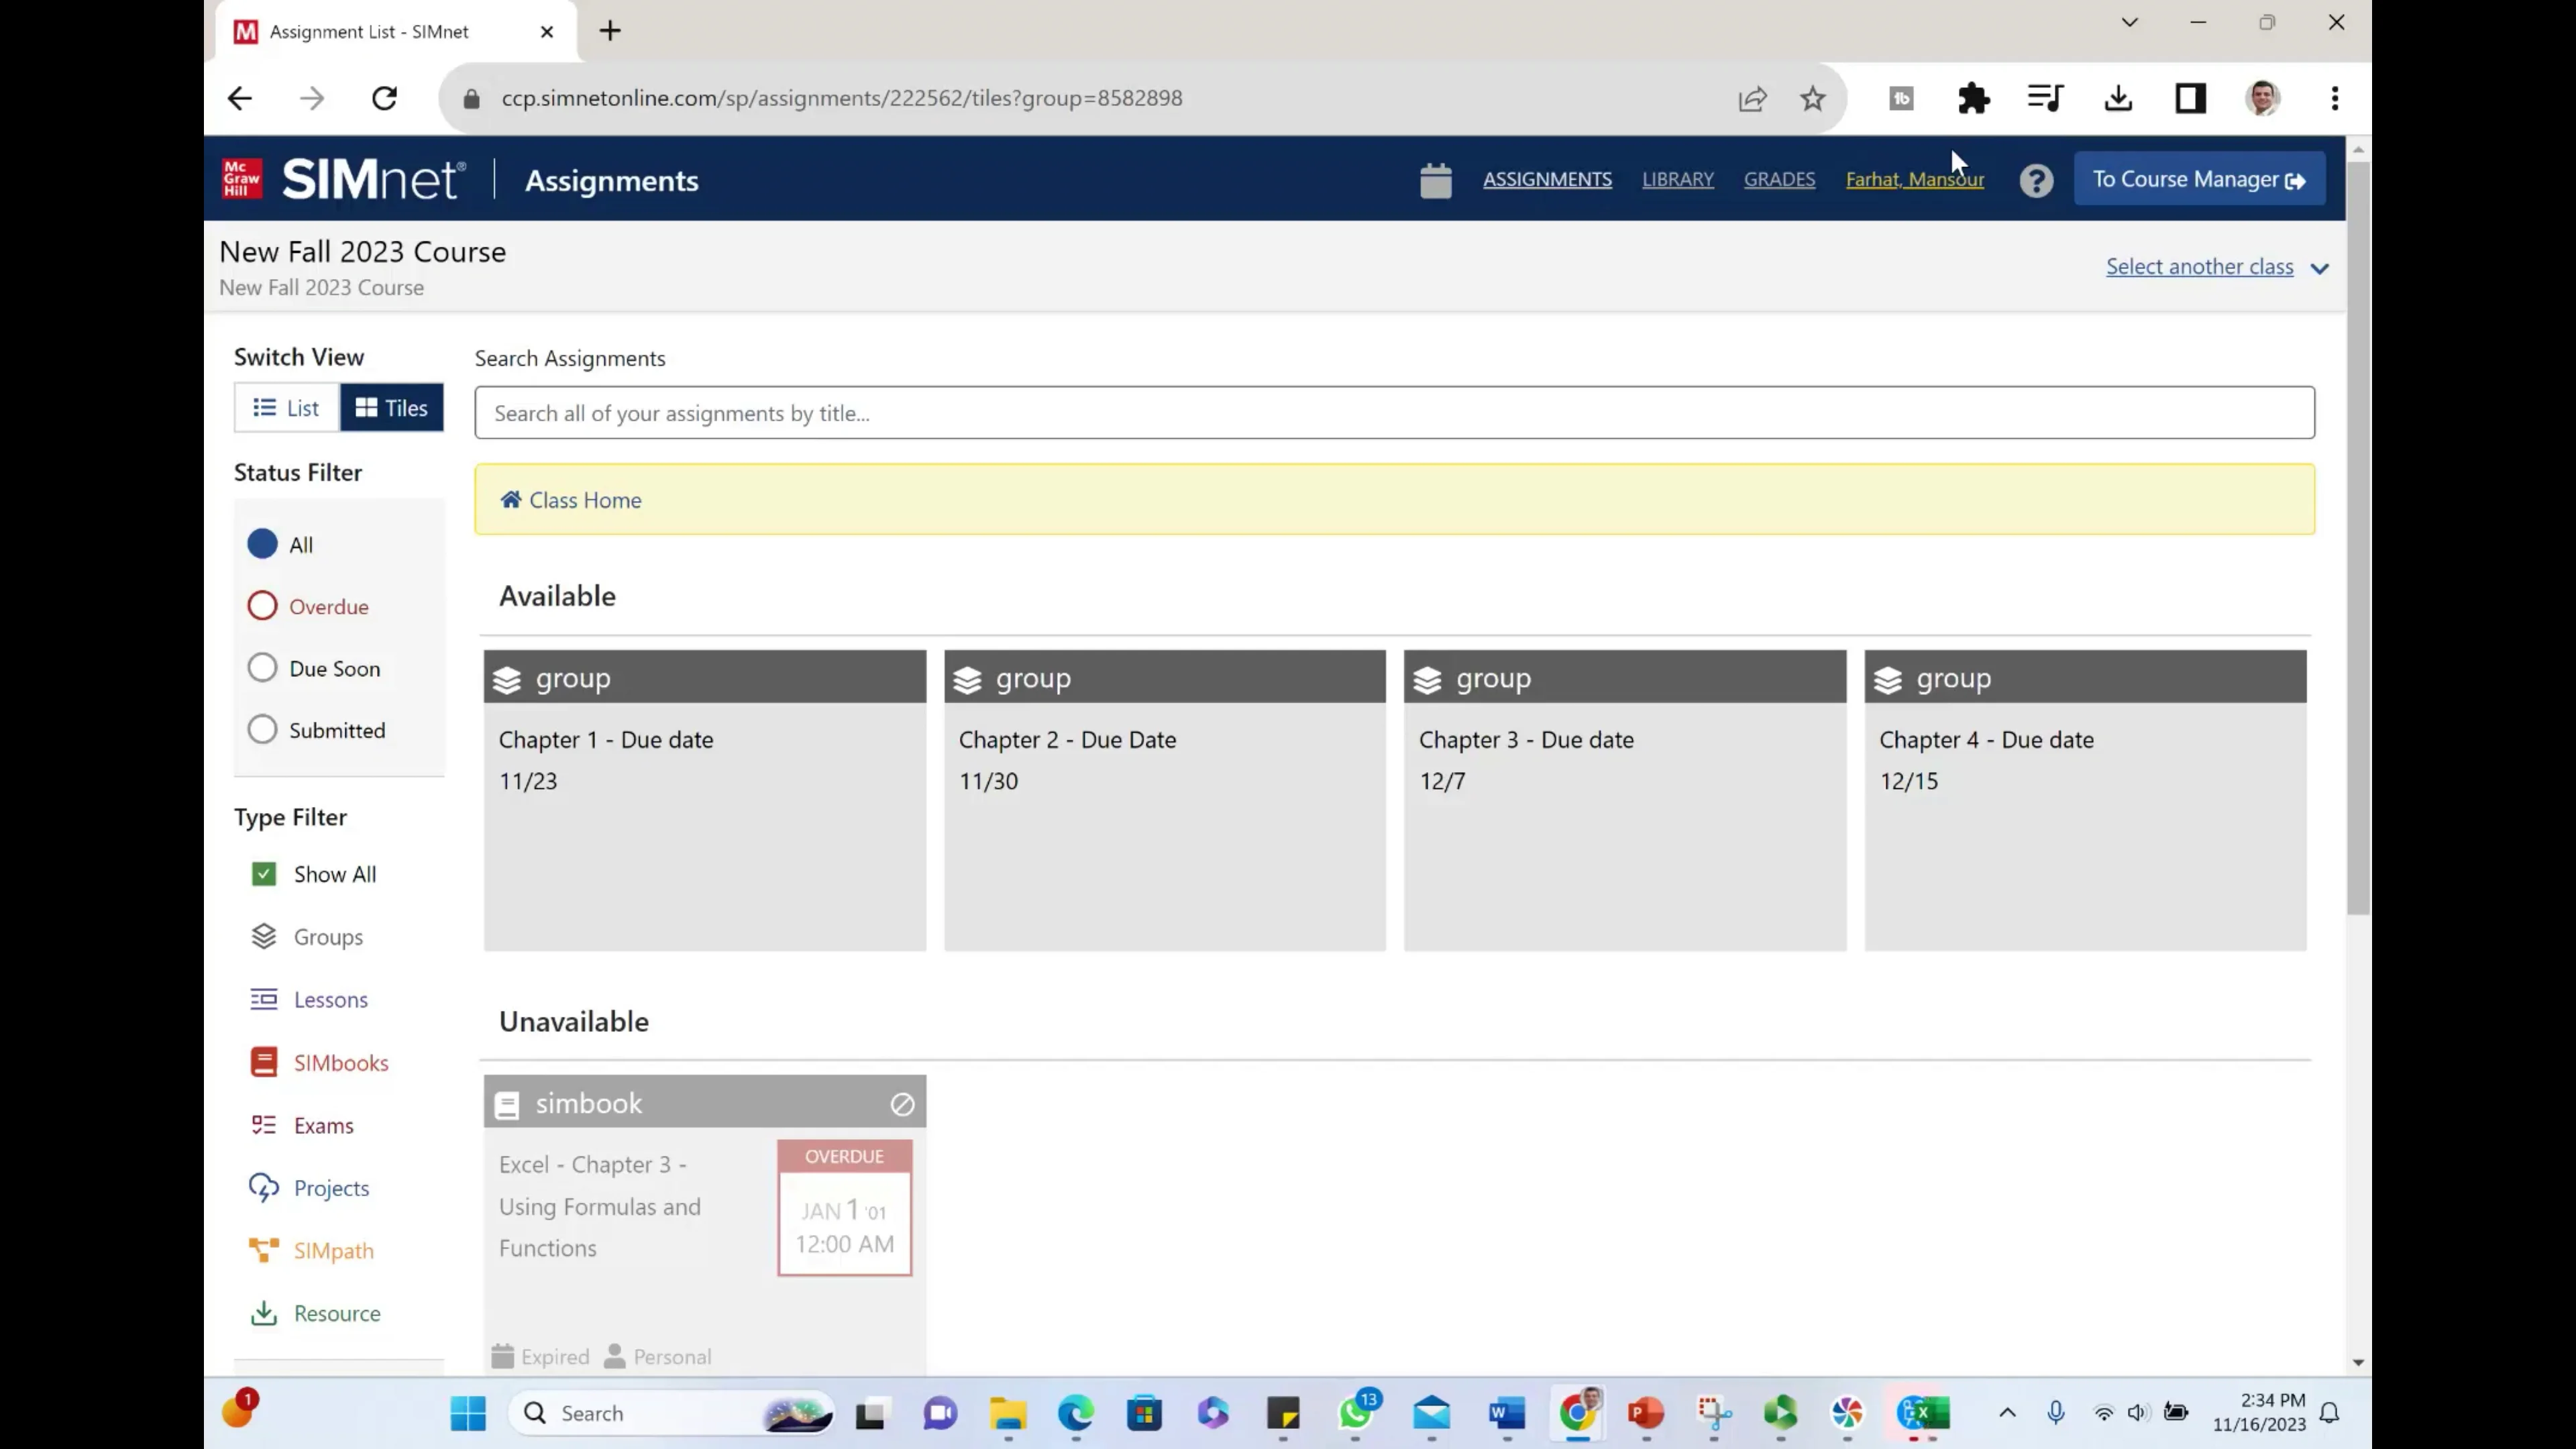Screen dimensions: 2576x1449
Task: Open a new browser tab
Action: tap(610, 31)
